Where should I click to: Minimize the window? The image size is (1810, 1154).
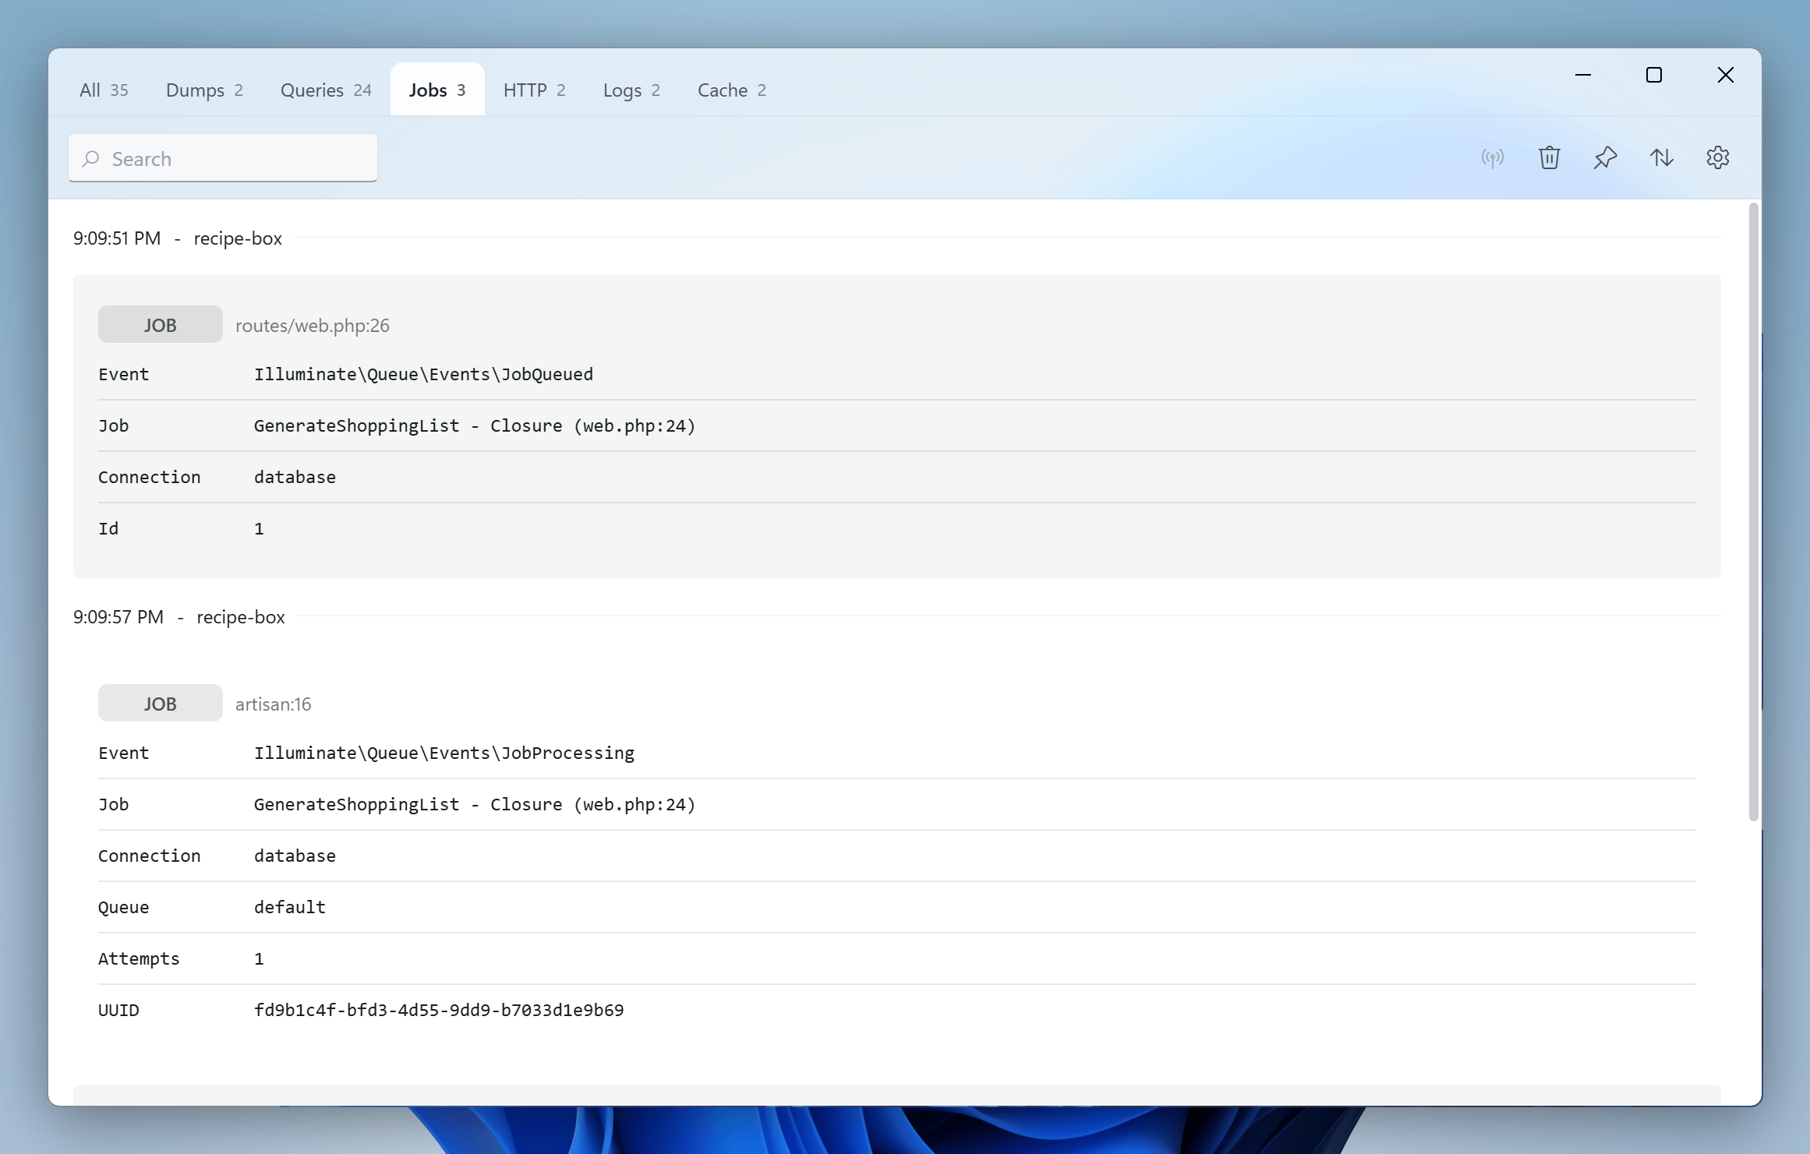point(1583,75)
